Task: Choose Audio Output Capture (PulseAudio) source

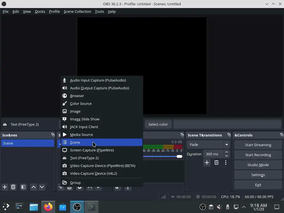Action: 102,88
